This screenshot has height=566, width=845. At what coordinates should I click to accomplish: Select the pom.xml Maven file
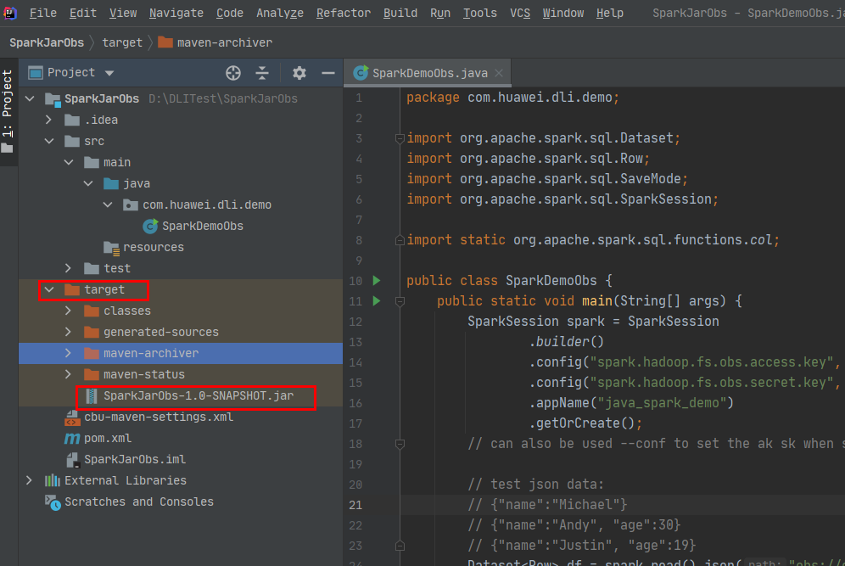107,439
